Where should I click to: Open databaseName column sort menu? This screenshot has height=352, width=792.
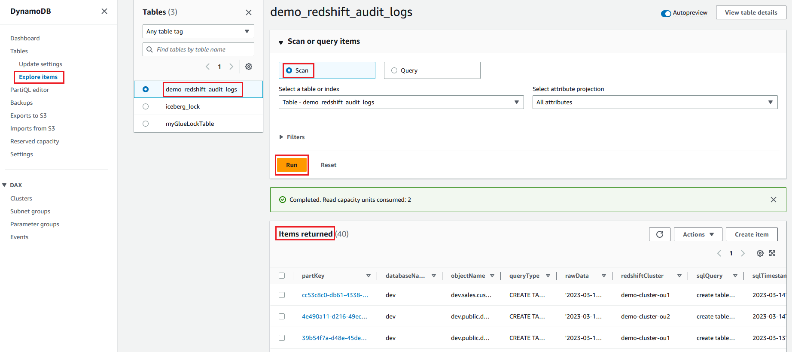pos(434,276)
